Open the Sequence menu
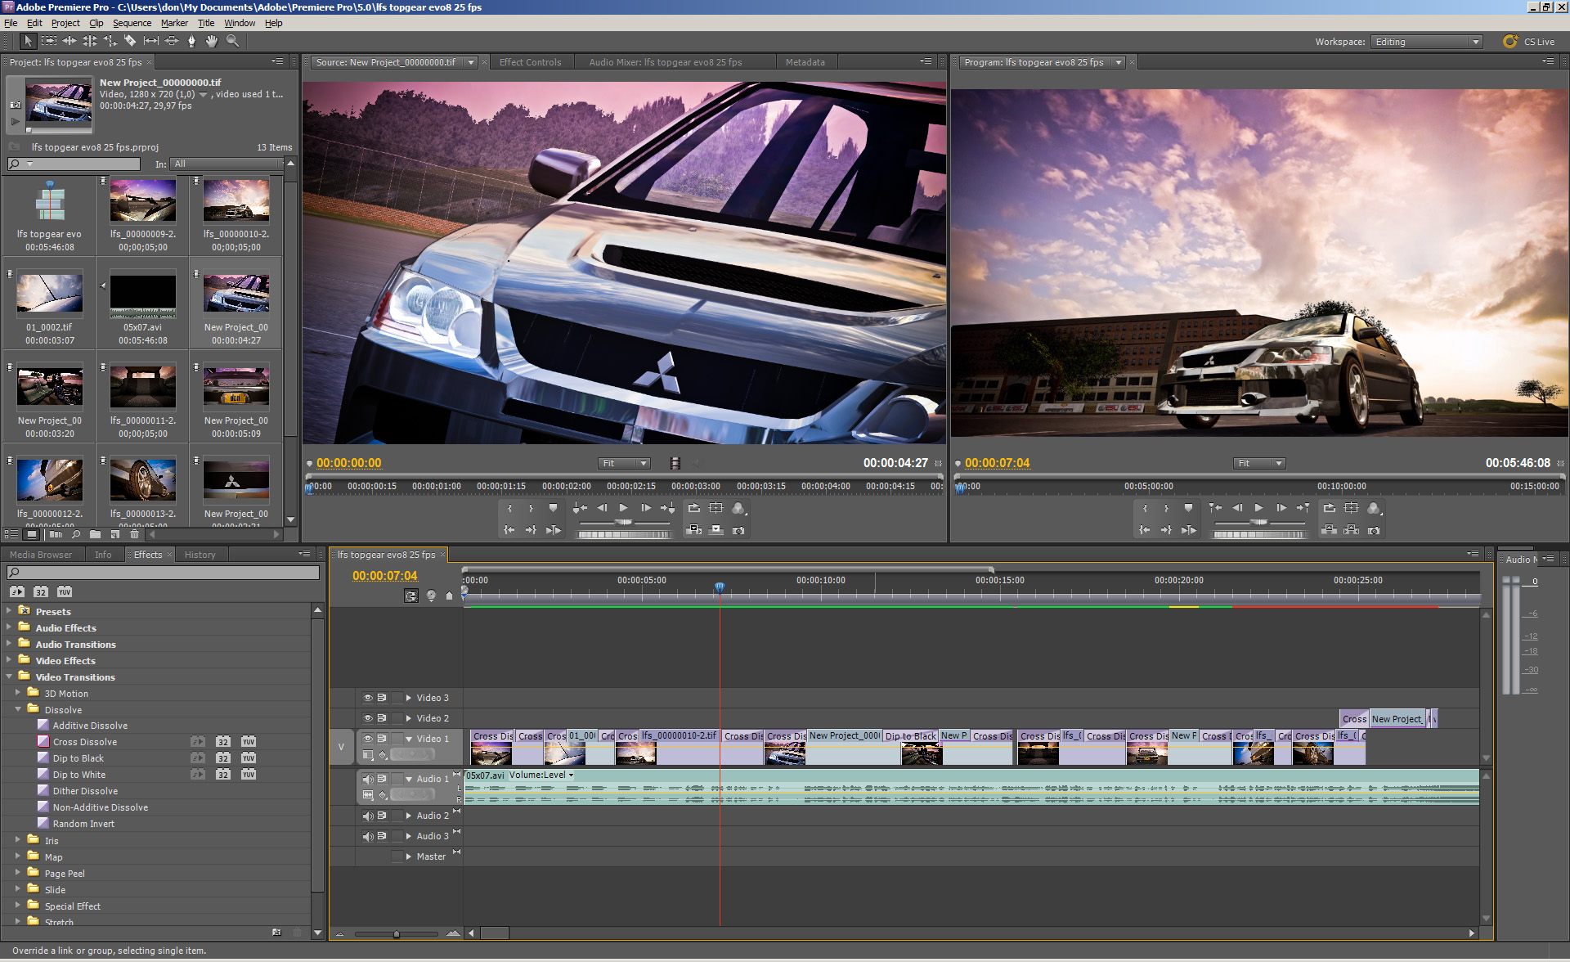The height and width of the screenshot is (962, 1570). click(132, 23)
